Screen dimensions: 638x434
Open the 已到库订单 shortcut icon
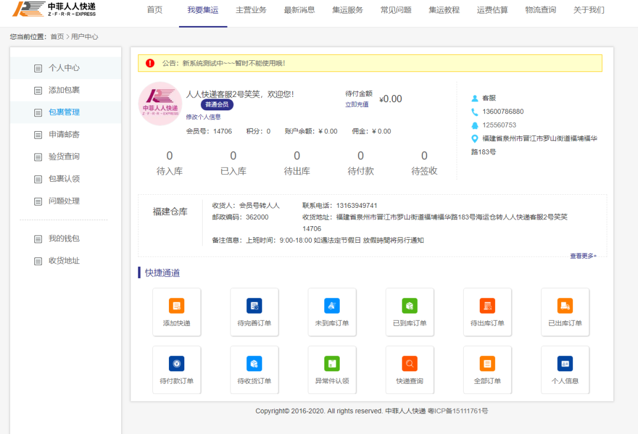pyautogui.click(x=410, y=306)
